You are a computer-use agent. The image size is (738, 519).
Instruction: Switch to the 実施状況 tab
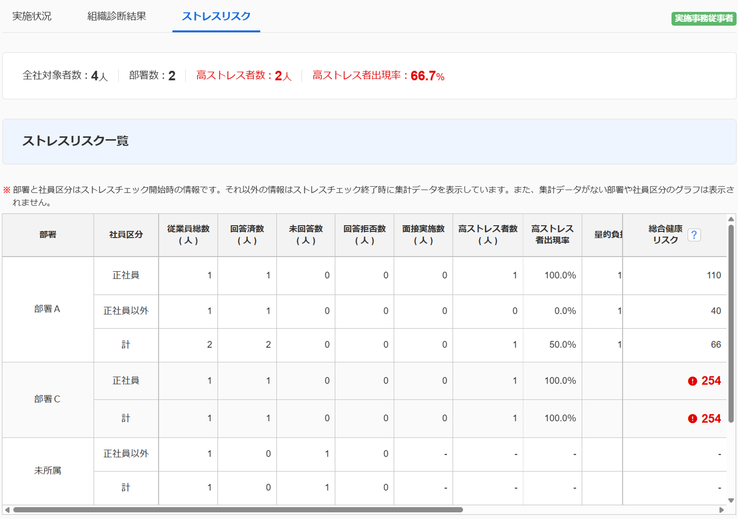click(x=32, y=16)
